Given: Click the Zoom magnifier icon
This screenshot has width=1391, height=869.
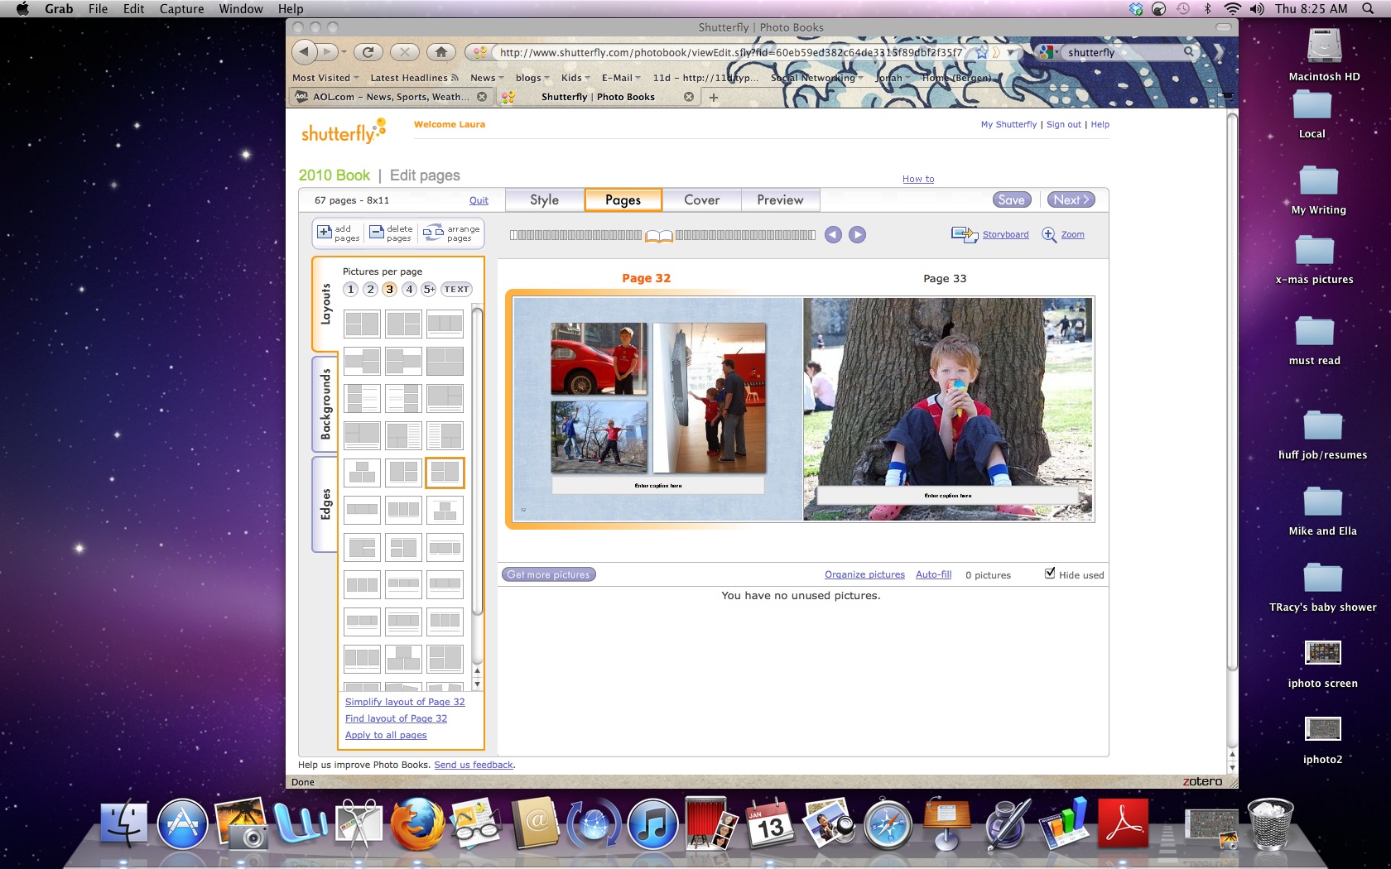Looking at the screenshot, I should click(1049, 235).
